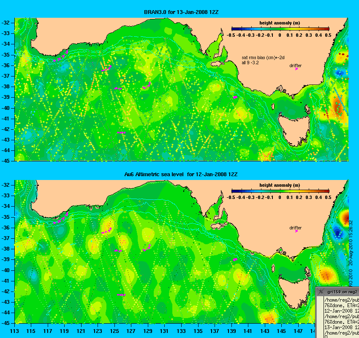Click the vertical timestamp '20-Aug-2010 15:26:32'

[351, 243]
